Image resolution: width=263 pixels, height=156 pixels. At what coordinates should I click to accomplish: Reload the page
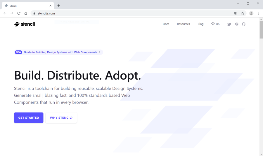[19, 13]
